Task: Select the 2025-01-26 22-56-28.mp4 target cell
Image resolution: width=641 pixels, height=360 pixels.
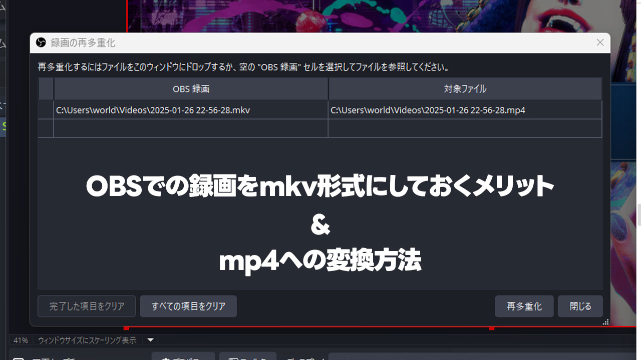Action: pyautogui.click(x=465, y=110)
